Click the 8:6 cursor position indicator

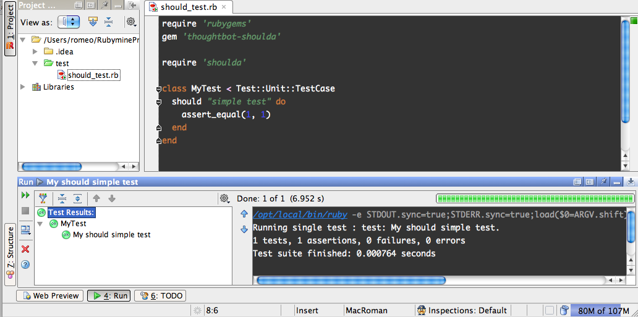point(212,310)
